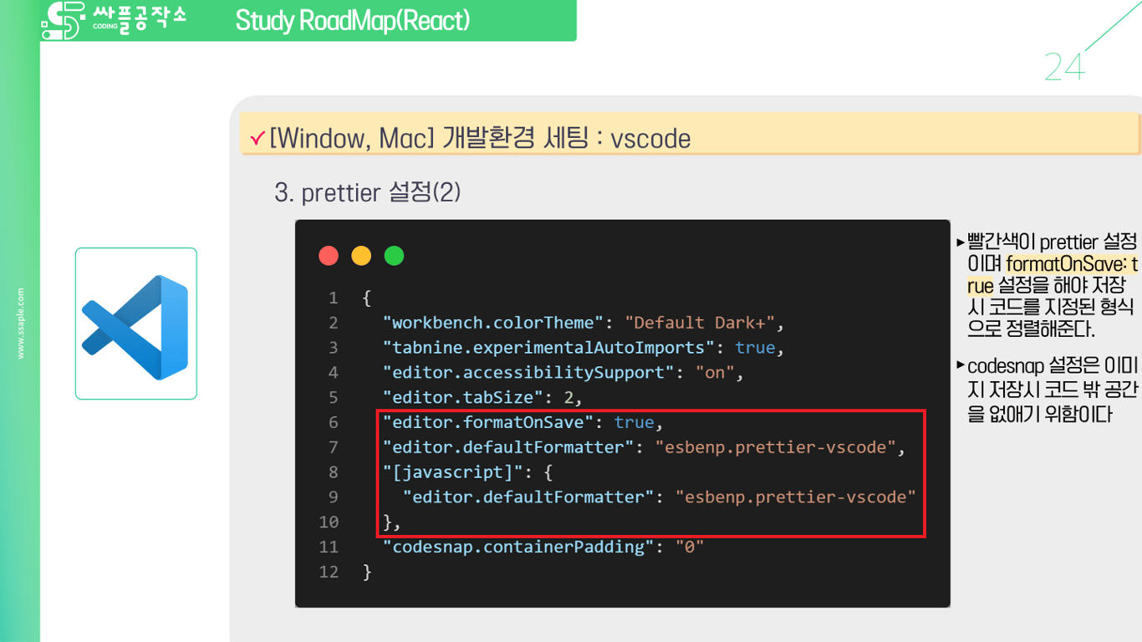Viewport: 1142px width, 642px height.
Task: Select the heading "[Window, Mac] 개발환경 세팅 : vscode"
Action: pos(481,137)
